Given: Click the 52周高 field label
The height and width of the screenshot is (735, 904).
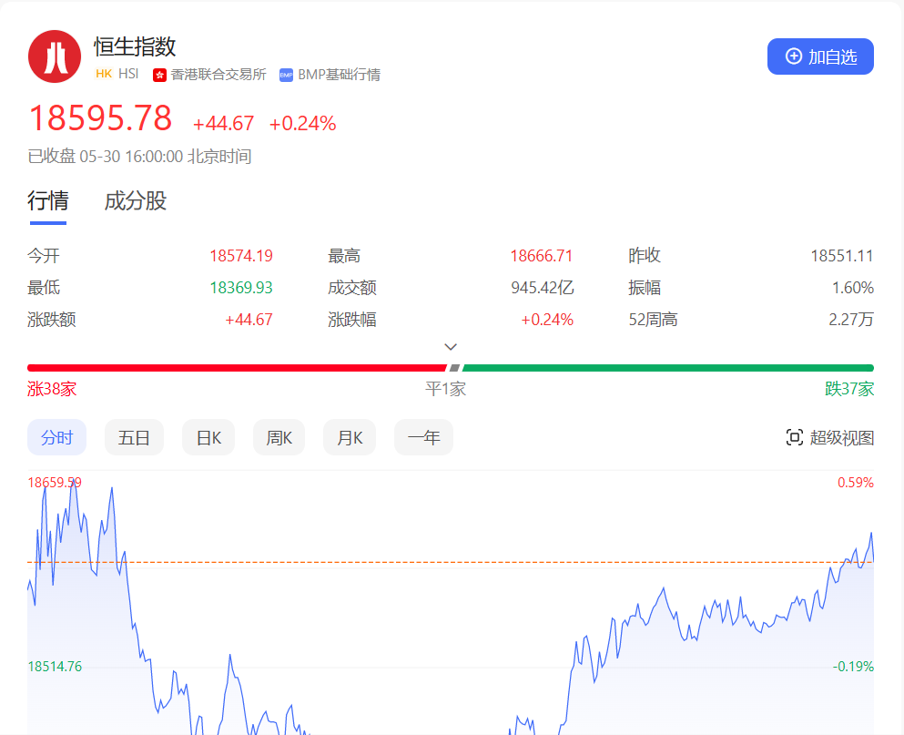Looking at the screenshot, I should [653, 319].
